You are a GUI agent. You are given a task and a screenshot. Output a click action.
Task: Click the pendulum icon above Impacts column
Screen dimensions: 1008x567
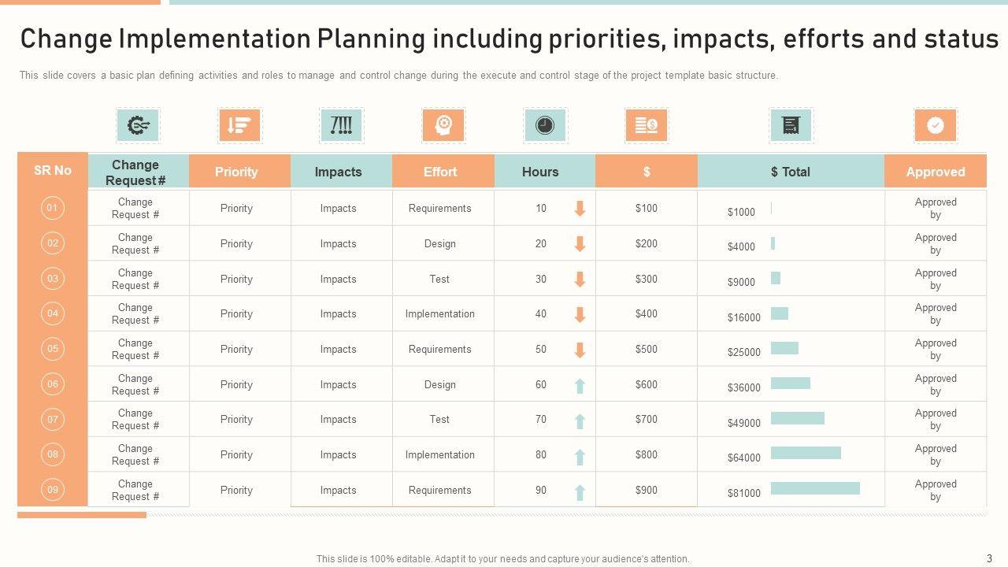click(341, 125)
